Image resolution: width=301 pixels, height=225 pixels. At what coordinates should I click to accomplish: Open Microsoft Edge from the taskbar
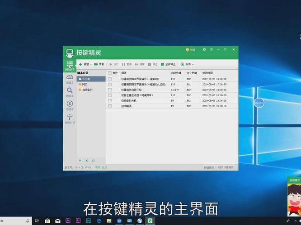(99, 221)
